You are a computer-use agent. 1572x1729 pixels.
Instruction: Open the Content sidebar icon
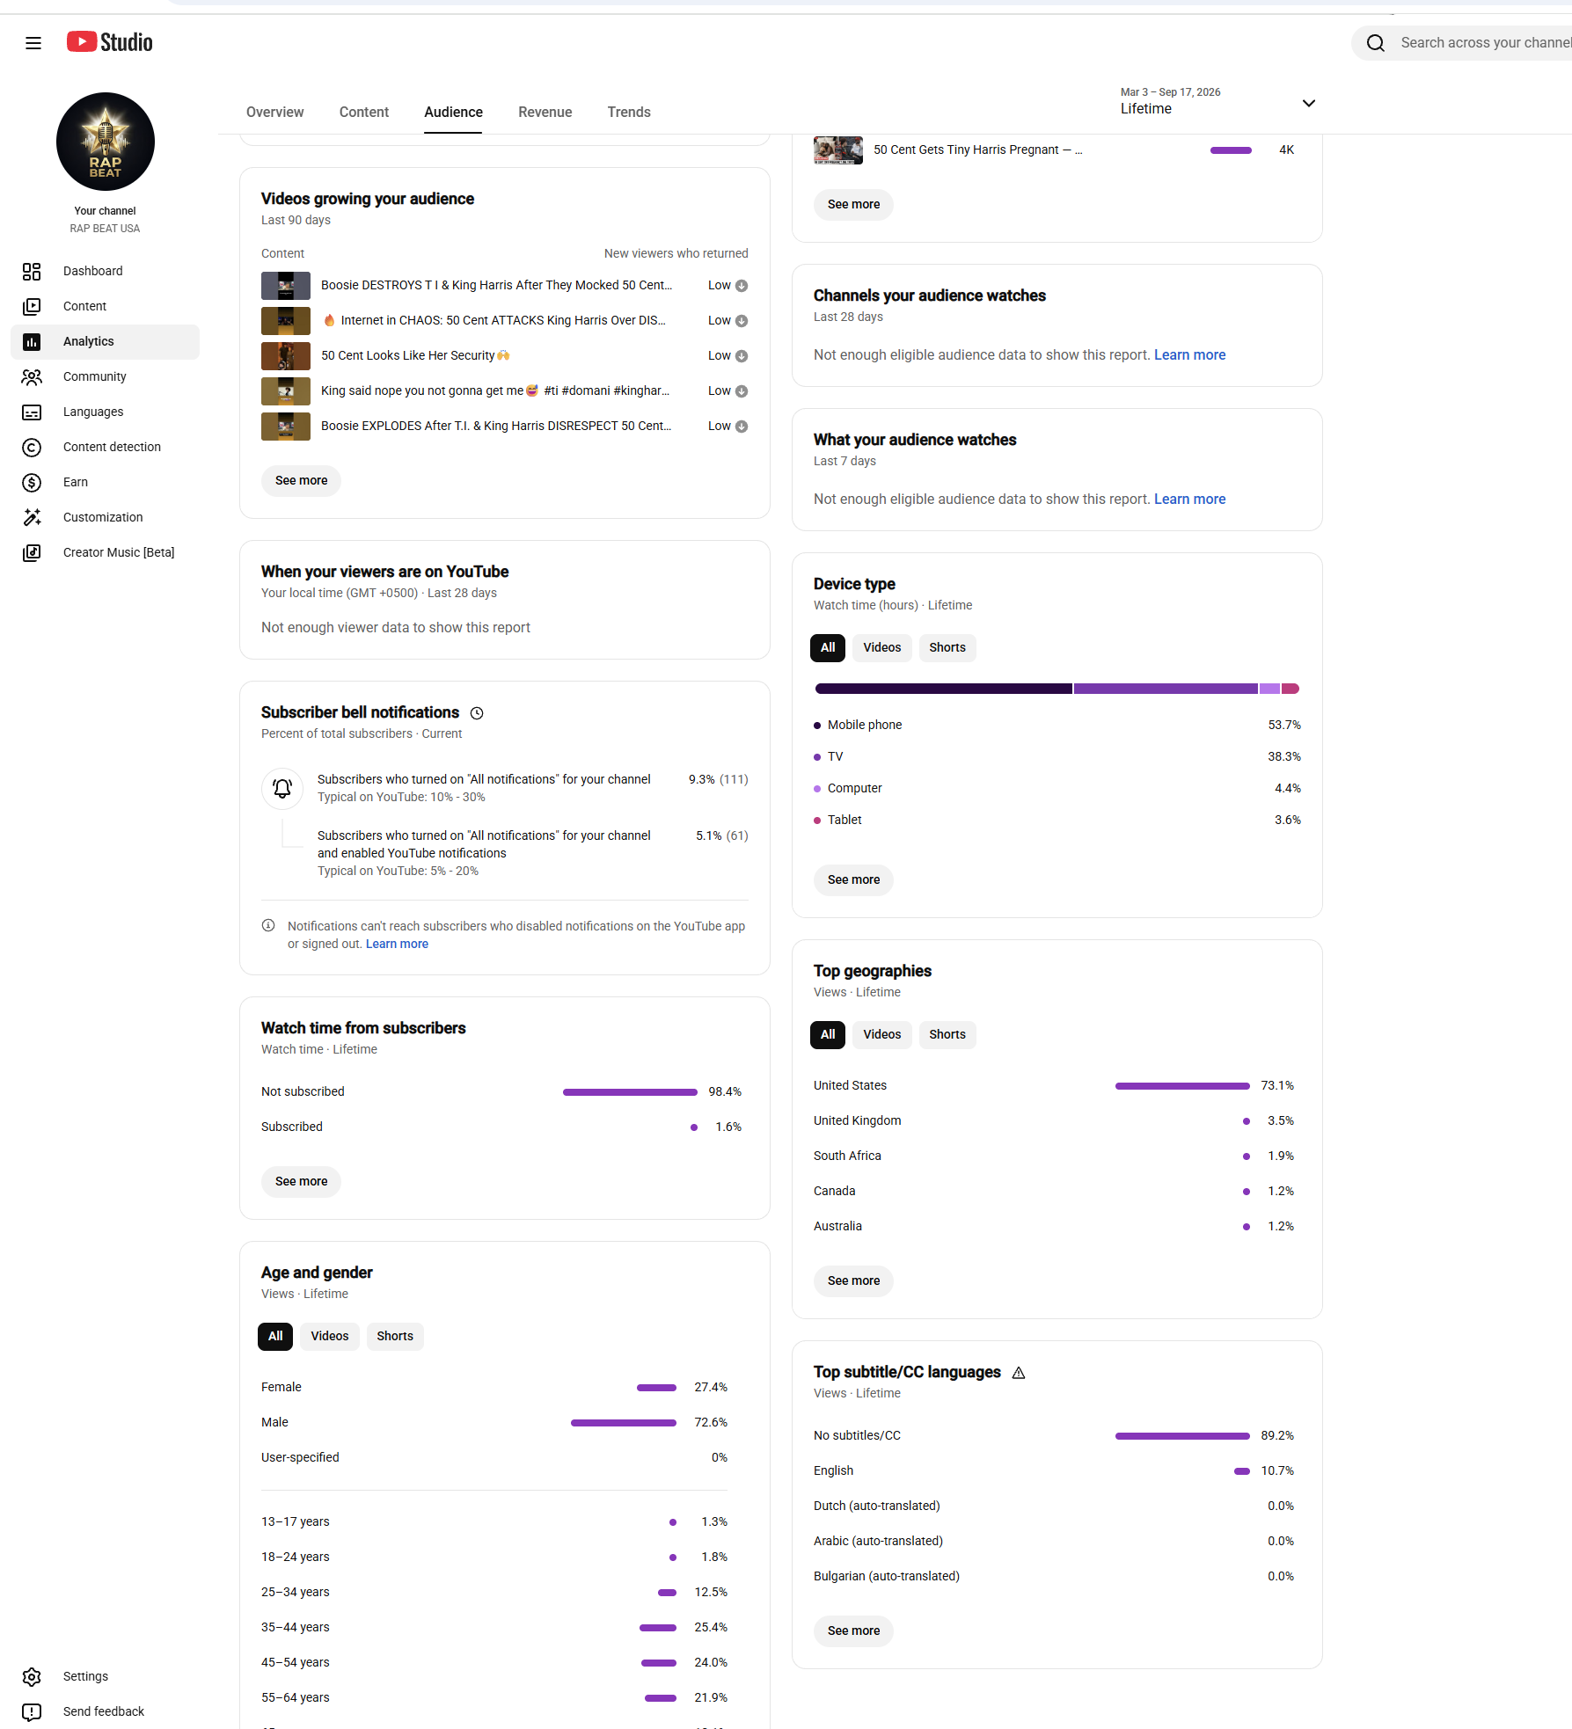point(32,306)
